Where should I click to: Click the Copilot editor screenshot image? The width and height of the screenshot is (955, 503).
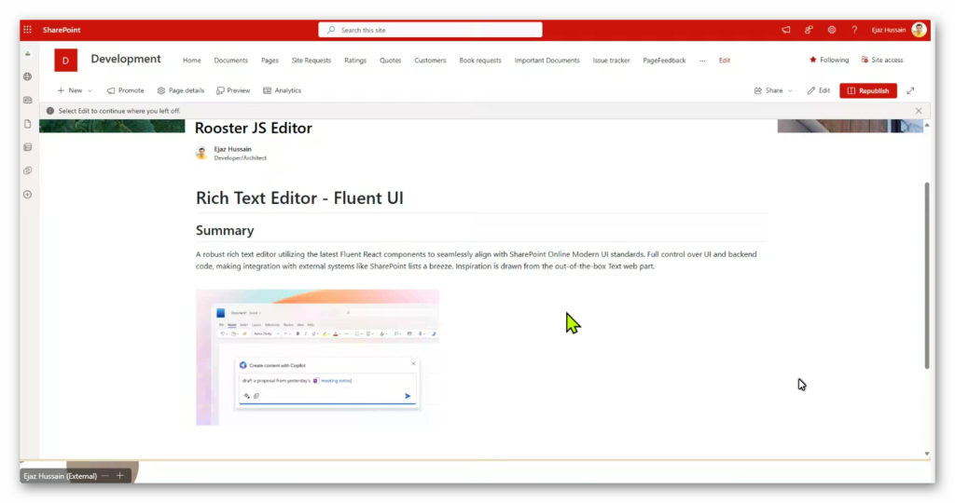click(x=317, y=357)
